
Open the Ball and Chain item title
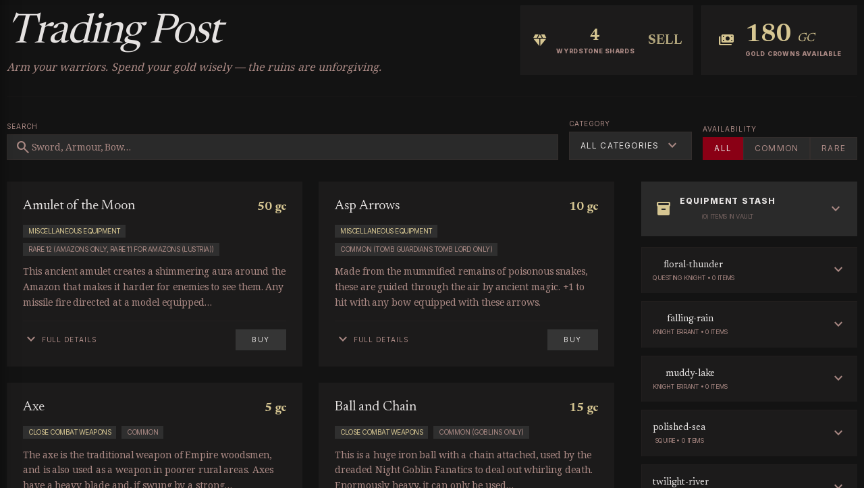[x=375, y=406]
